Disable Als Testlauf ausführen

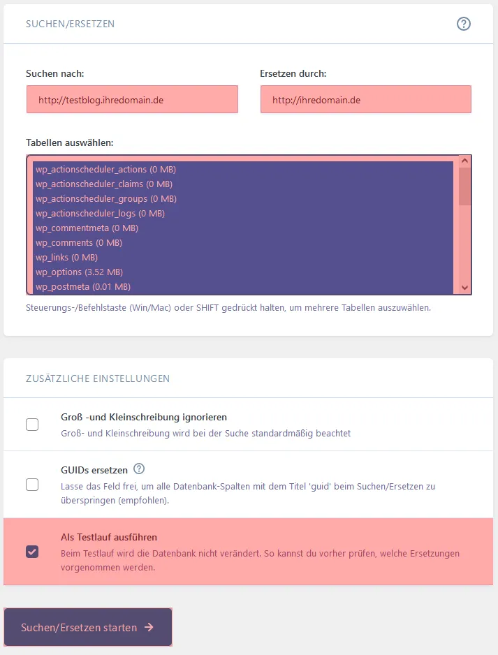pyautogui.click(x=31, y=551)
